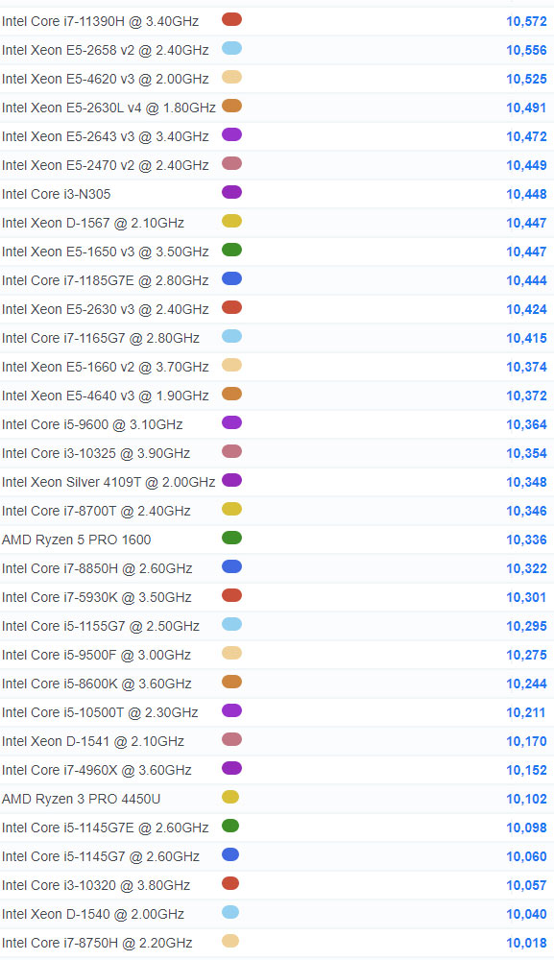Click the score 10,040

pos(526,914)
